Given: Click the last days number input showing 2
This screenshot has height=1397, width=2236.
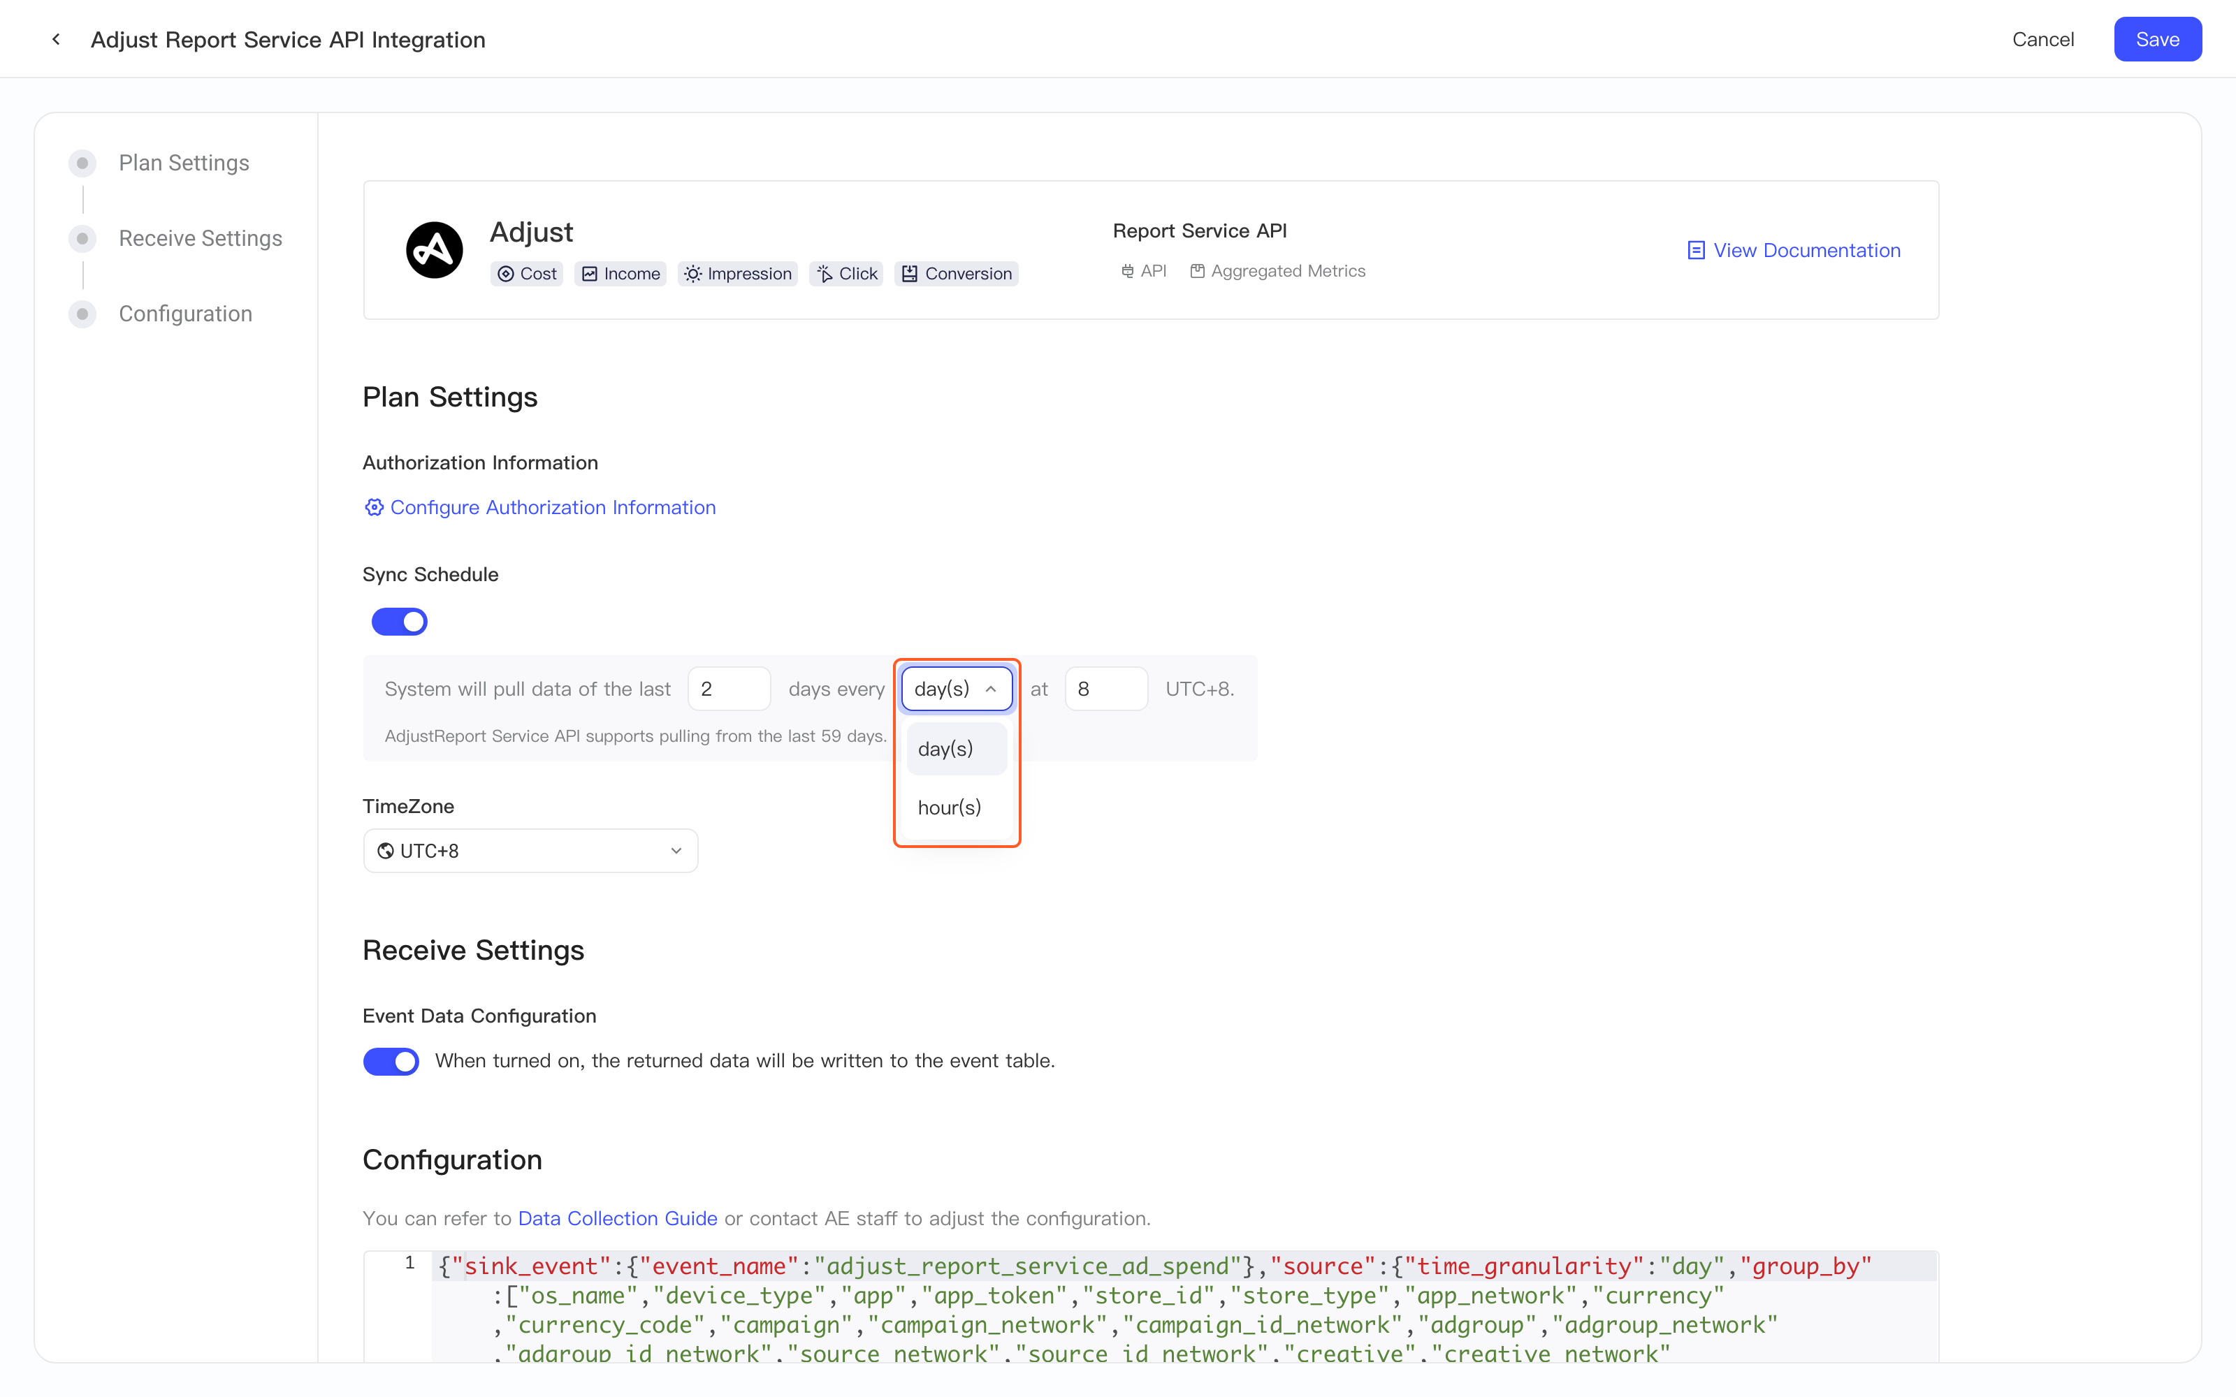Looking at the screenshot, I should click(729, 689).
